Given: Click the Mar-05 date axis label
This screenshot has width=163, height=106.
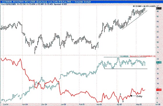Looking at the screenshot, I should [x=99, y=105].
